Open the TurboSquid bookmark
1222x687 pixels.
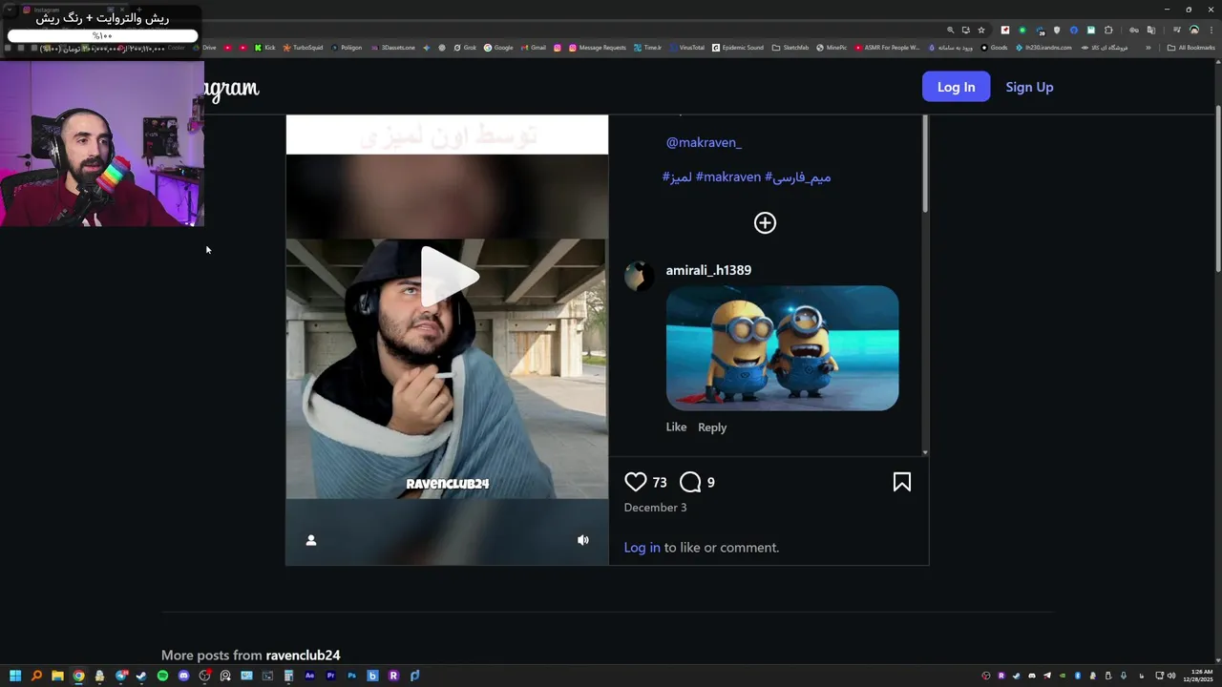(304, 48)
